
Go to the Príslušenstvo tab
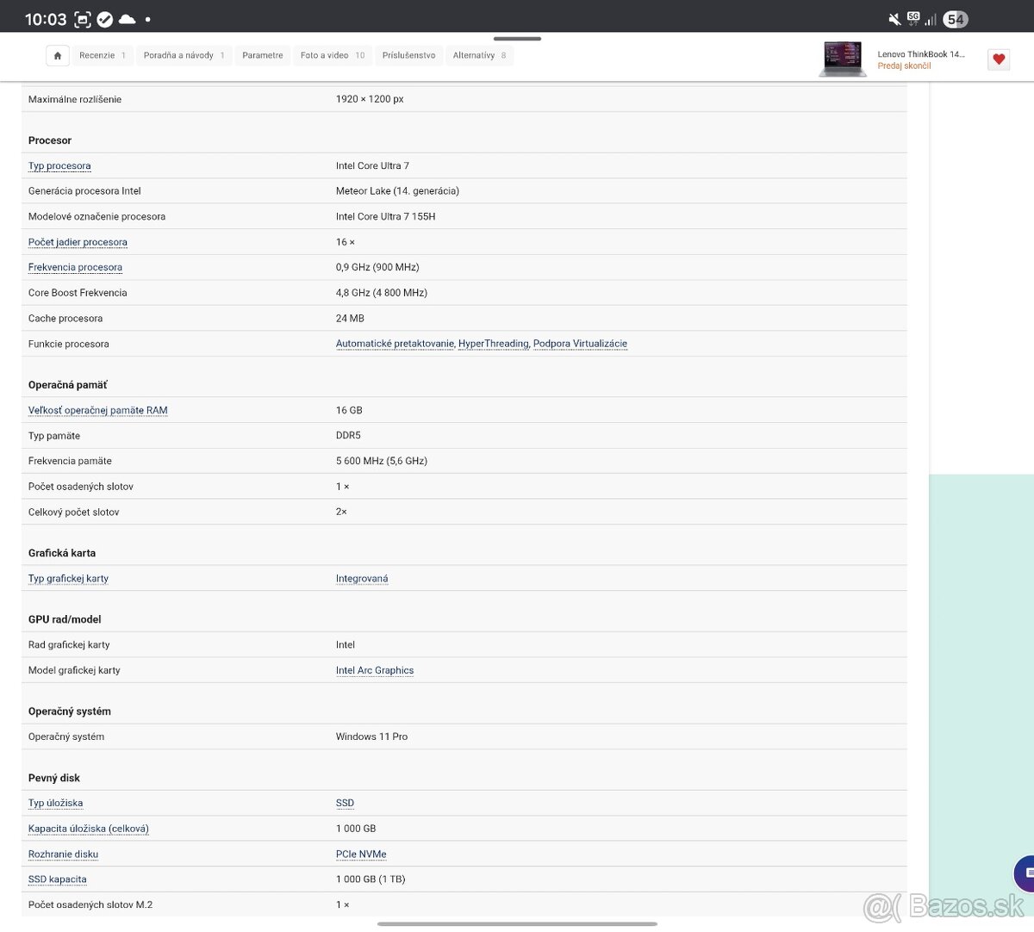[408, 55]
